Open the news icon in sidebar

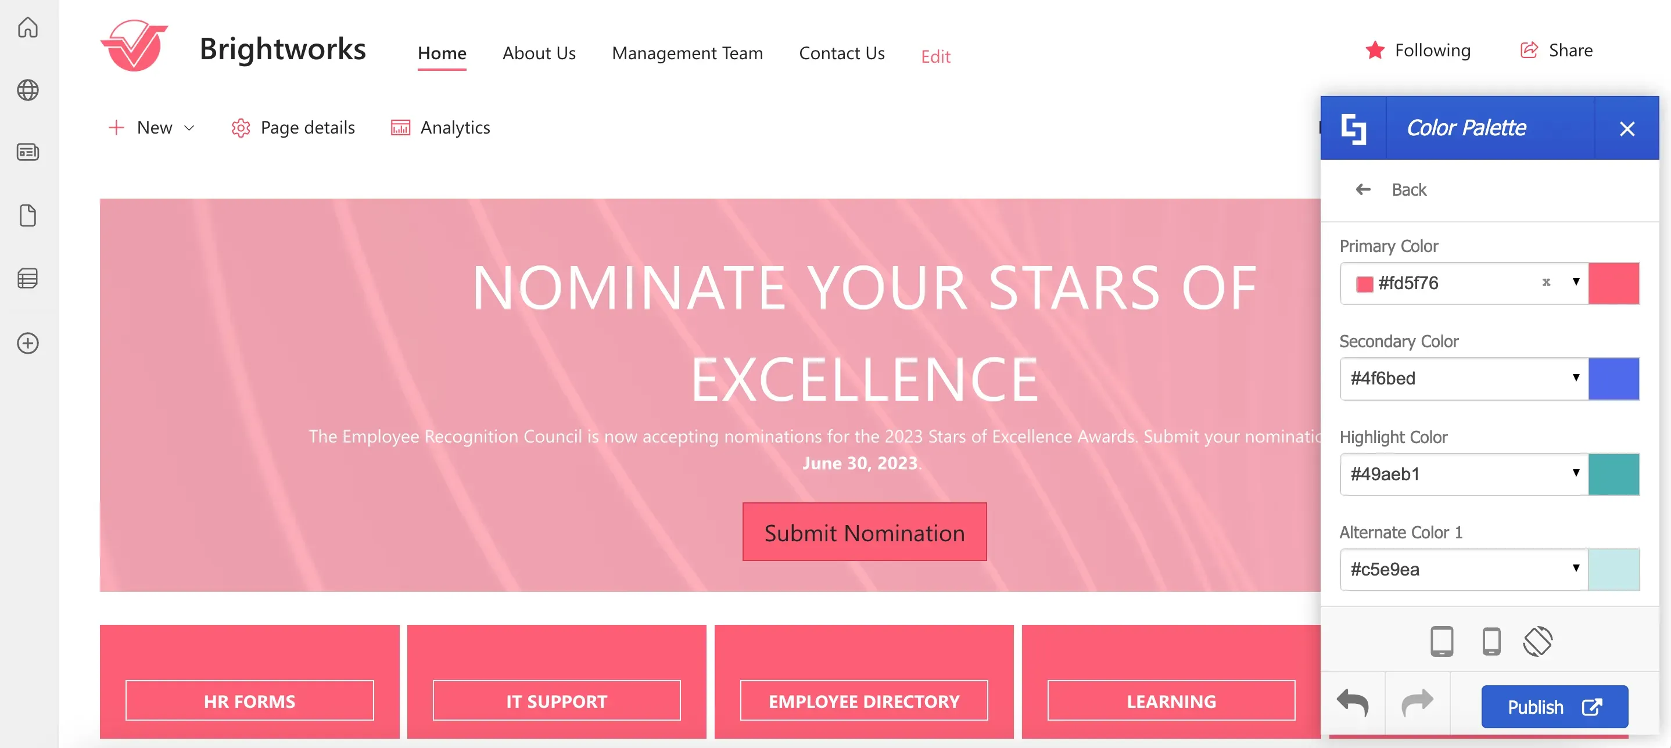click(28, 152)
